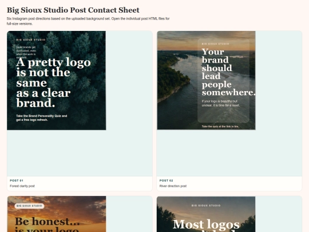Click the 'Big Sioux Studio Post Contact Sheet' heading

coord(73,10)
